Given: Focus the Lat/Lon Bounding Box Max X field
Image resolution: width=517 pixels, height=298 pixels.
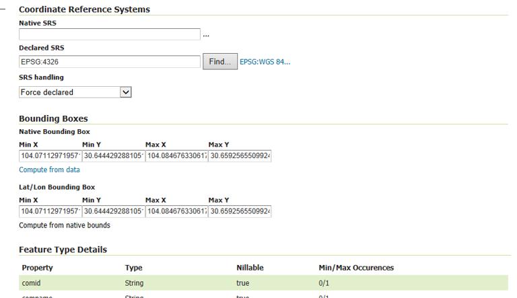Looking at the screenshot, I should pyautogui.click(x=177, y=211).
